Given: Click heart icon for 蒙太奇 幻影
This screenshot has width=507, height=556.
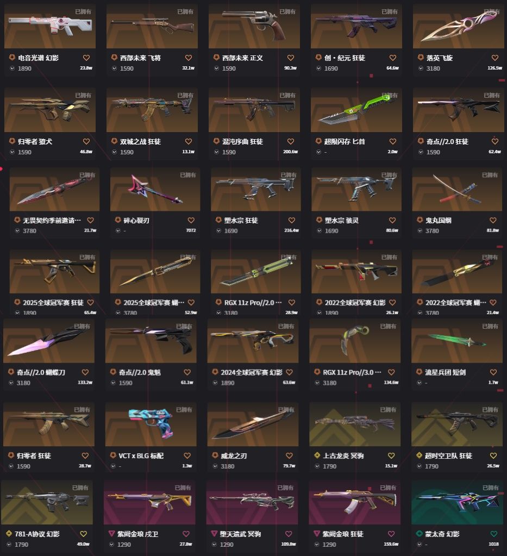Looking at the screenshot, I should [x=493, y=534].
